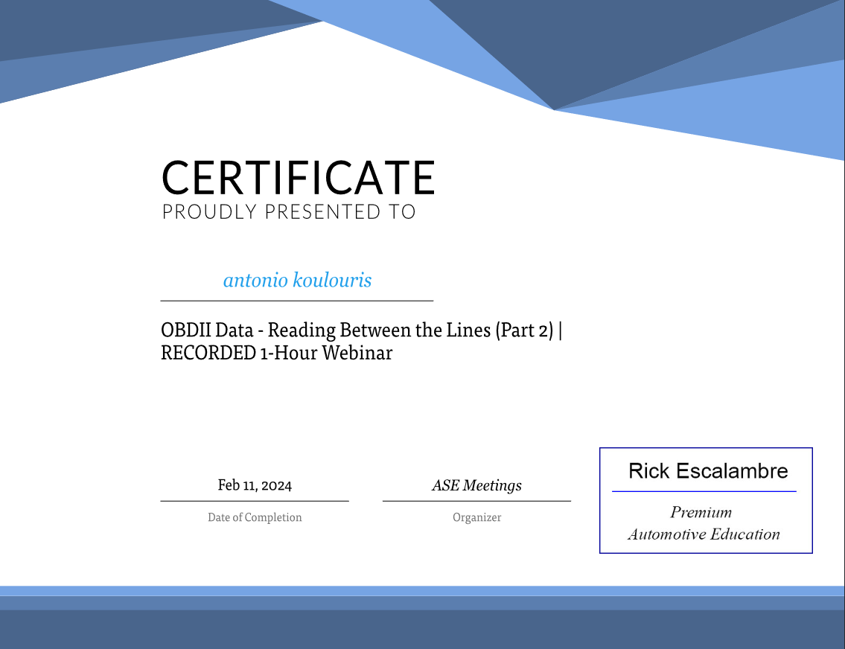The image size is (845, 649).
Task: Click the dark blue footer band
Action: point(422,630)
